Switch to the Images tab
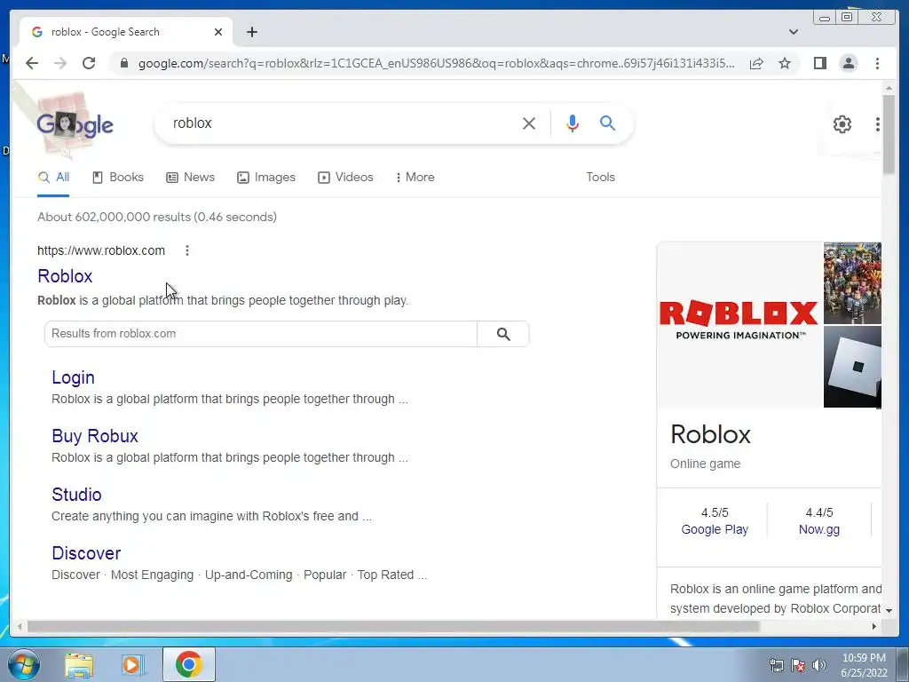Viewport: 909px width, 682px height. click(266, 178)
